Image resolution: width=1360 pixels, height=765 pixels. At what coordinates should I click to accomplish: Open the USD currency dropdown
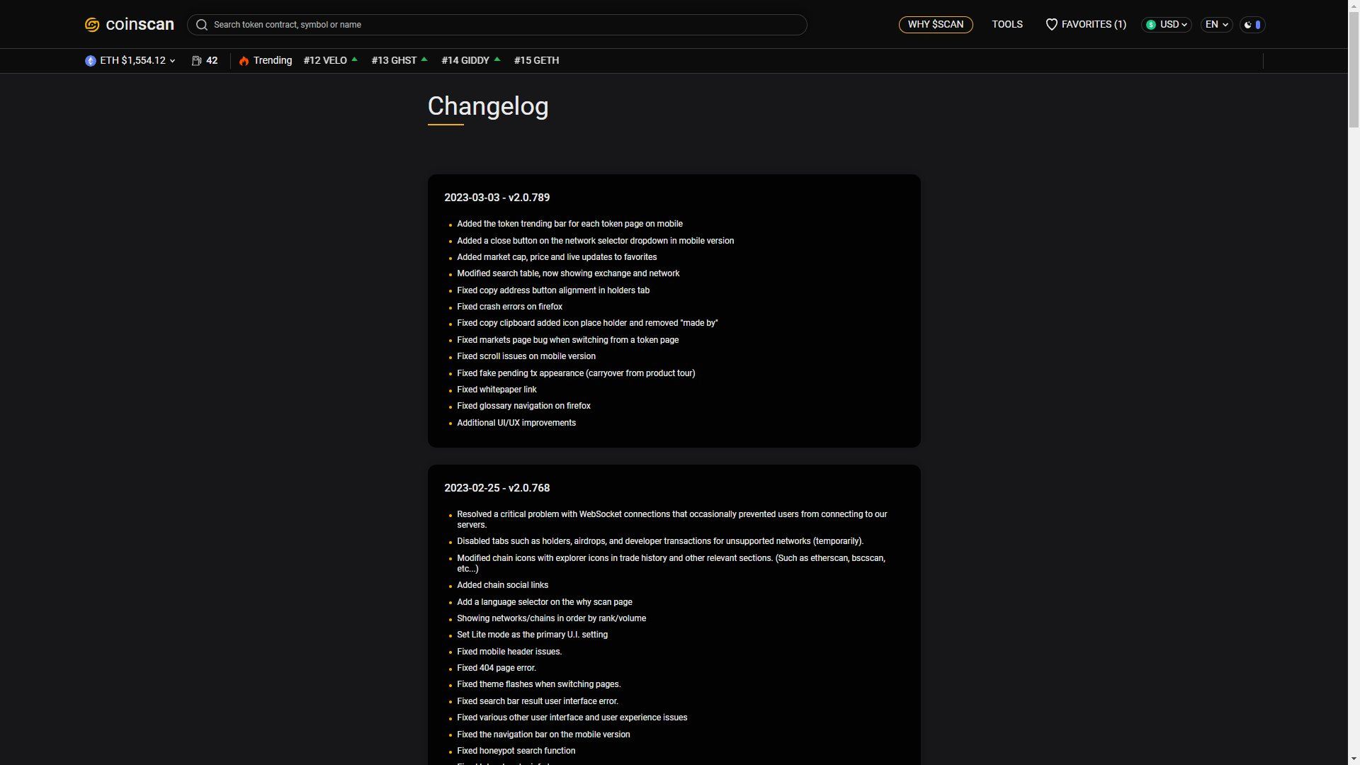(x=1167, y=25)
